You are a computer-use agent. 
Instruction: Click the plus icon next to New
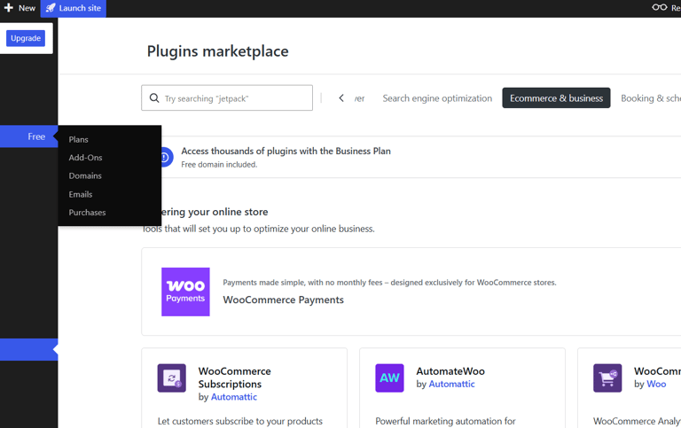point(8,8)
